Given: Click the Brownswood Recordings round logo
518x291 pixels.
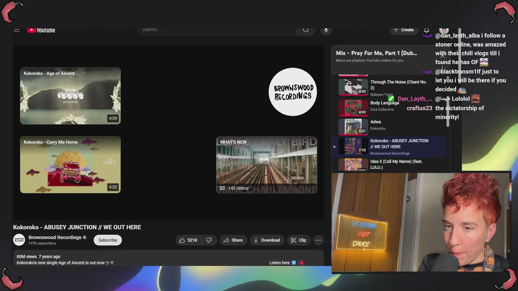Looking at the screenshot, I should (293, 92).
